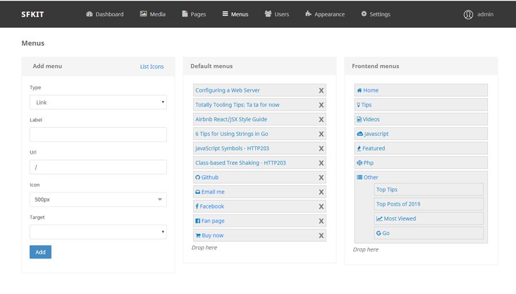Viewport: 516px width, 294px height.
Task: Navigate to Settings in top bar
Action: click(376, 14)
